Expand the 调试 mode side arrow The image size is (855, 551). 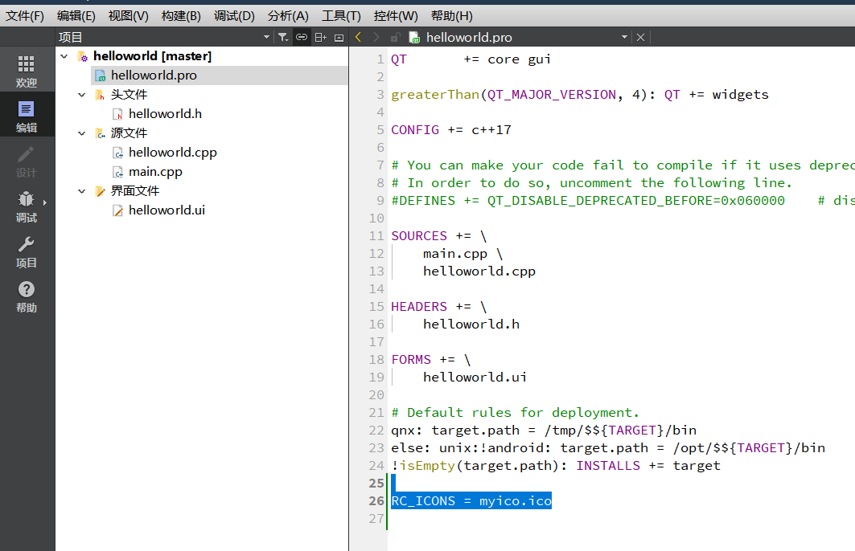pyautogui.click(x=45, y=202)
